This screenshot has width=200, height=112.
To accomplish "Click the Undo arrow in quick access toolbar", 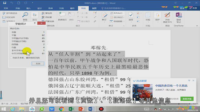I will click(11, 3).
